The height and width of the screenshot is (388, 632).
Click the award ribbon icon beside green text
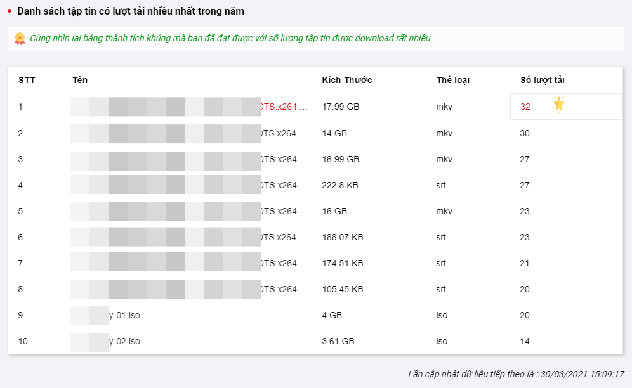[20, 39]
